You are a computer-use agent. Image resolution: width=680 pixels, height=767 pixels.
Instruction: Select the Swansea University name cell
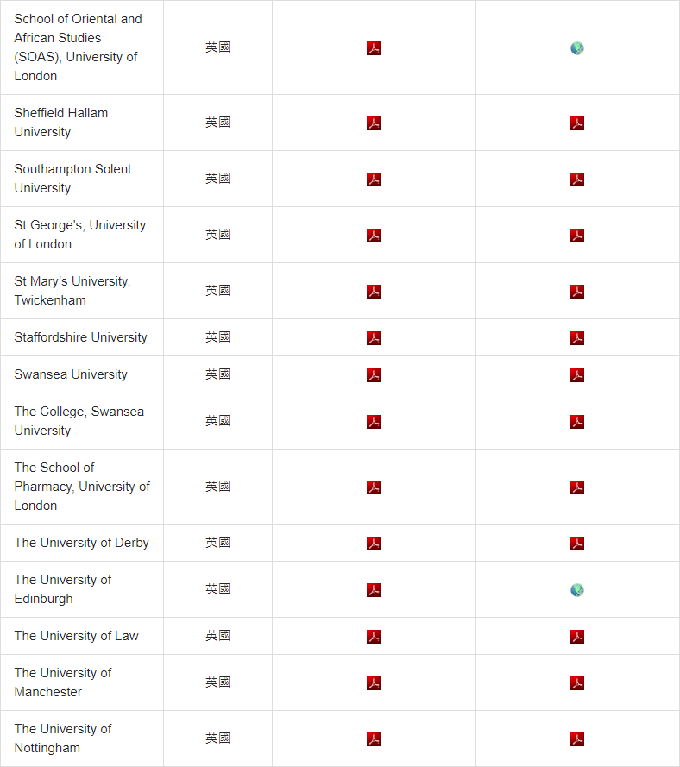point(82,374)
